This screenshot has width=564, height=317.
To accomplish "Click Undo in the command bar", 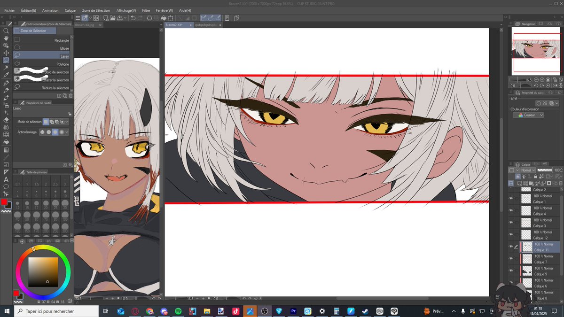I will (133, 18).
